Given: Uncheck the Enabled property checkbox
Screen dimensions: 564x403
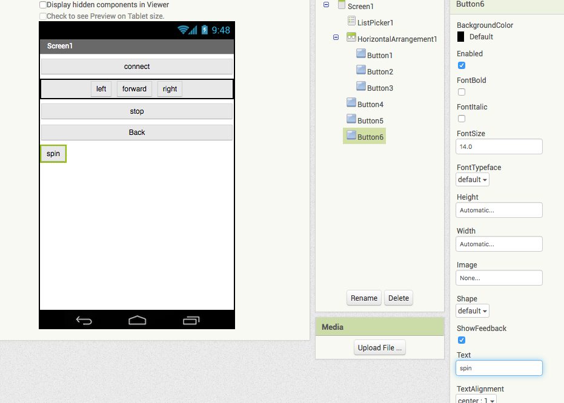Looking at the screenshot, I should click(x=462, y=65).
